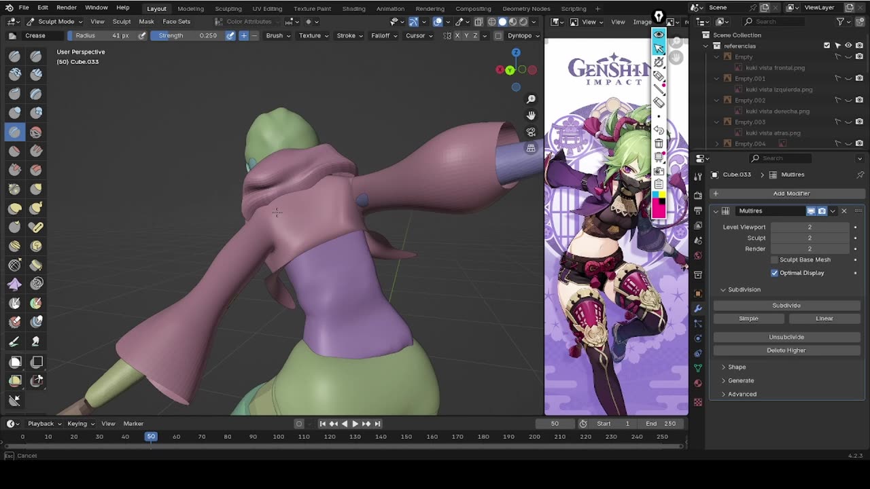Open the Object Data green triangle tab
This screenshot has height=489, width=870.
[698, 368]
